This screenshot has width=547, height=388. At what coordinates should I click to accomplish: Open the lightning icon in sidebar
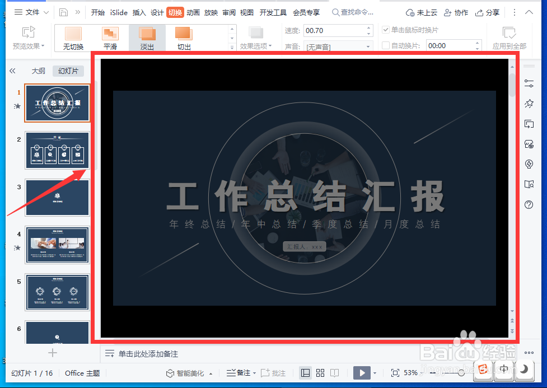click(x=529, y=164)
